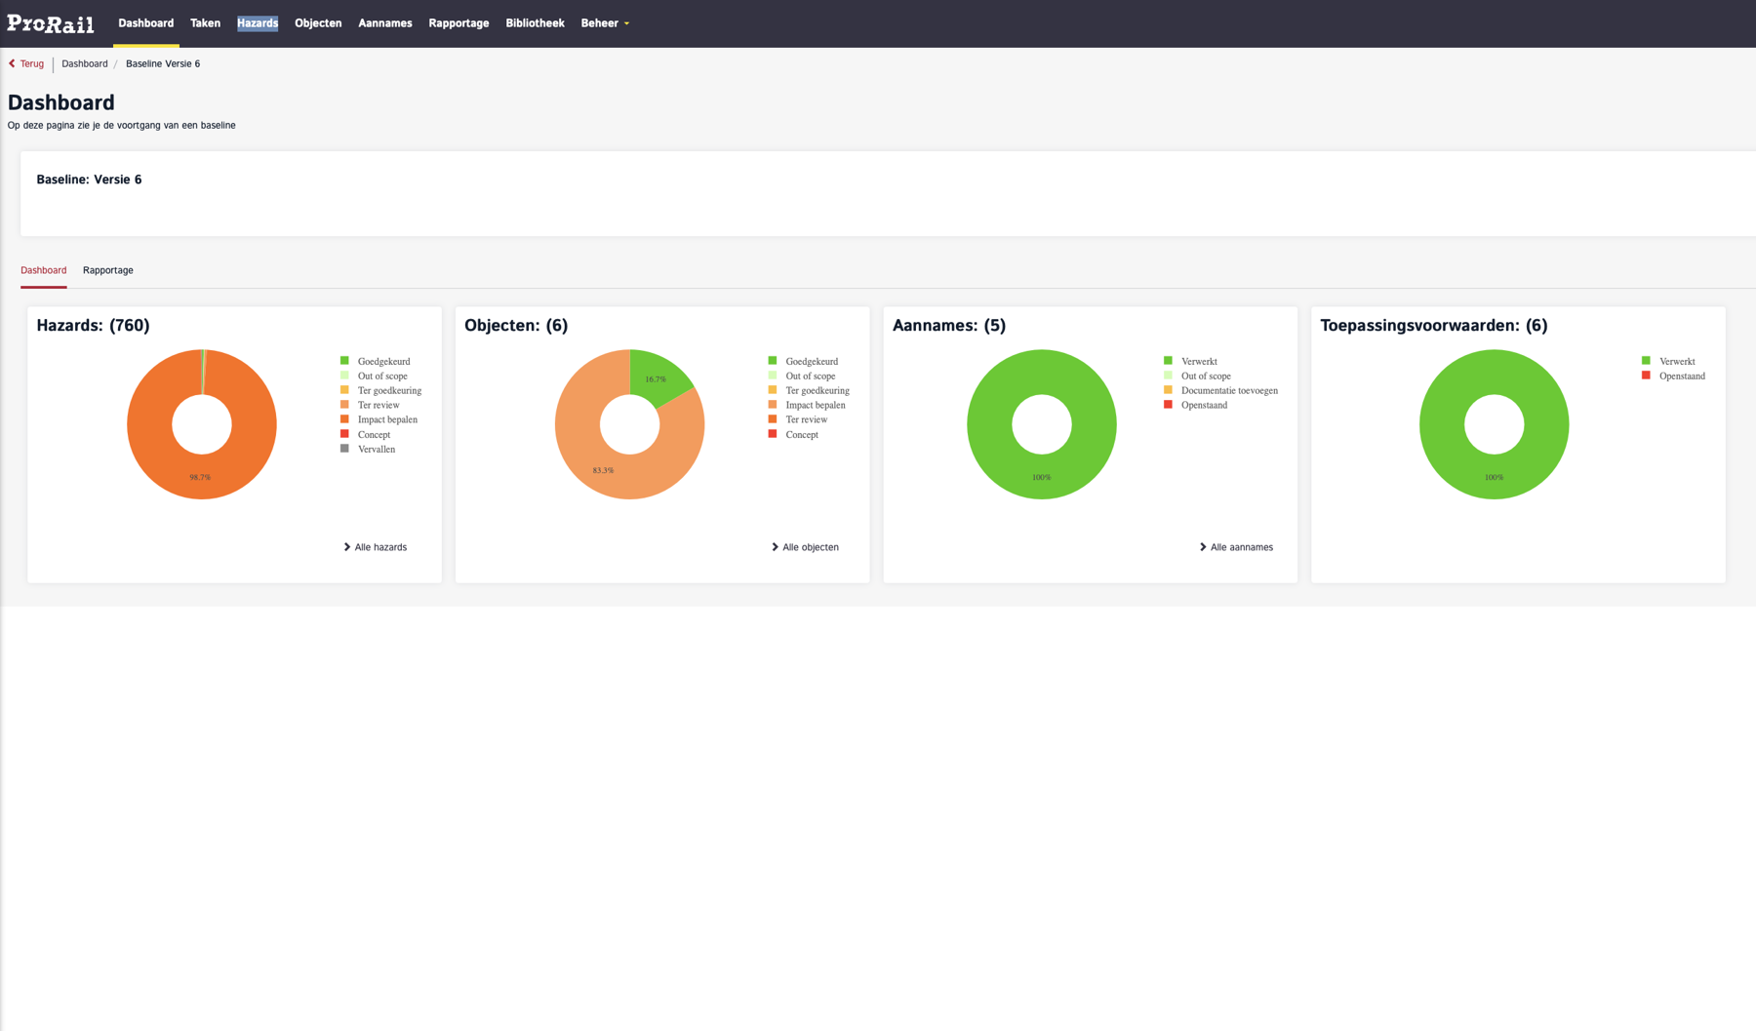Toggle Documentatie toevoegen legend entry in Aannames
Screen dimensions: 1756x1031
click(1228, 391)
